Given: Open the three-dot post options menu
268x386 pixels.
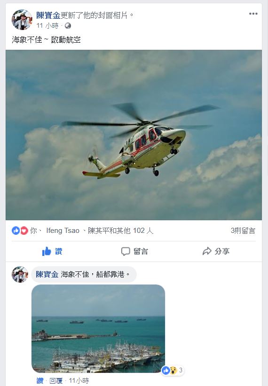Looking at the screenshot, I should pyautogui.click(x=253, y=14).
